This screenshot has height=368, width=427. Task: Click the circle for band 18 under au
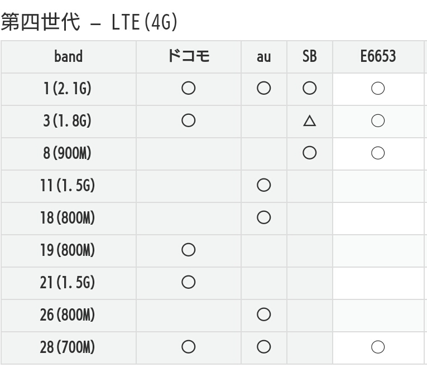[263, 218]
